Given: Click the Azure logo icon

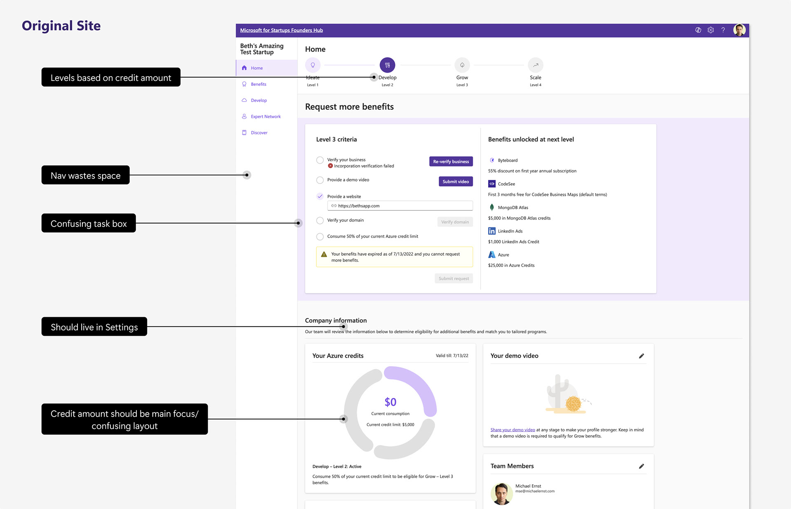Looking at the screenshot, I should [x=492, y=254].
